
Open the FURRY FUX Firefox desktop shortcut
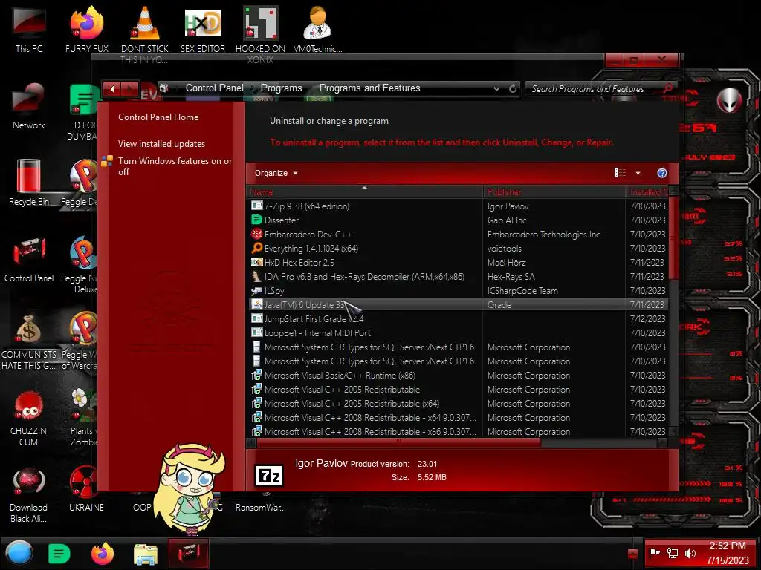87,30
